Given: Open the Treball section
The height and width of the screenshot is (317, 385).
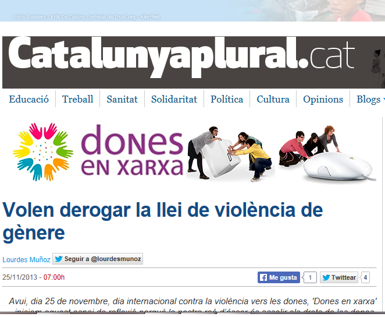Looking at the screenshot, I should coord(77,99).
